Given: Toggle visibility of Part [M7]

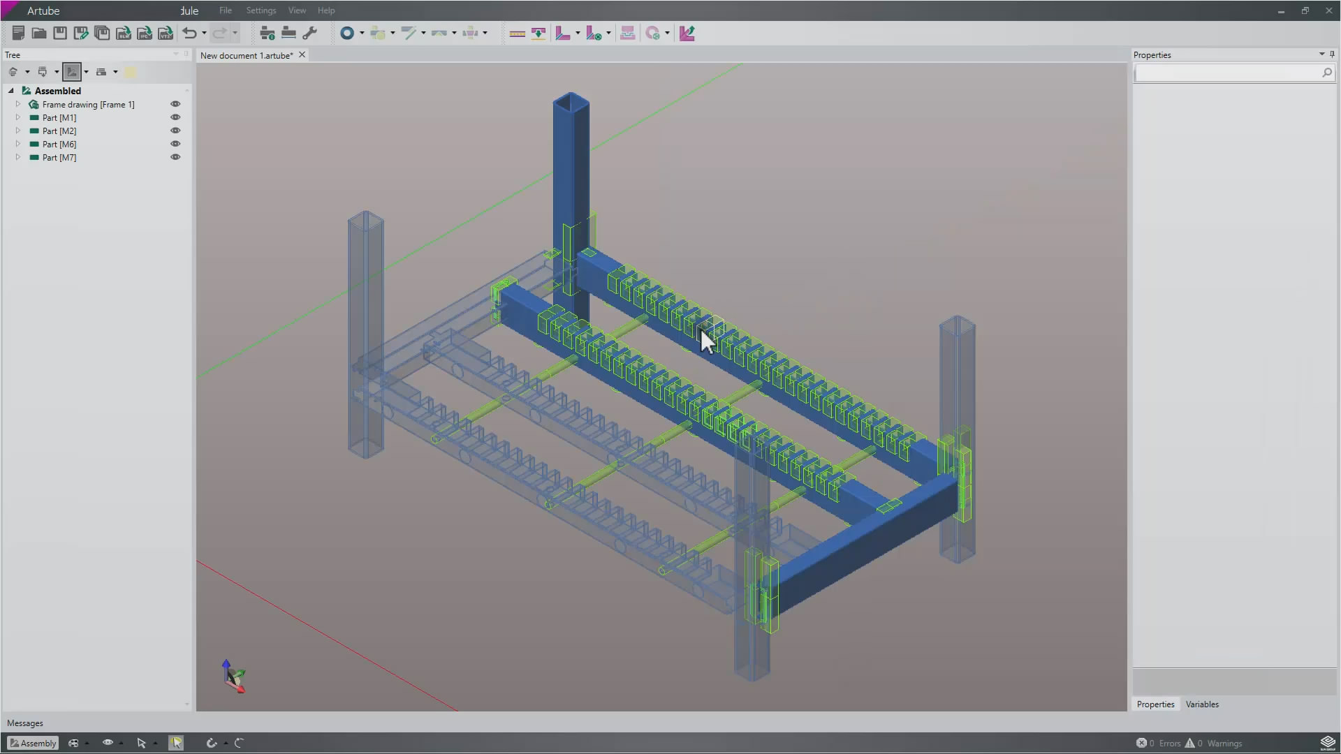Looking at the screenshot, I should (175, 157).
